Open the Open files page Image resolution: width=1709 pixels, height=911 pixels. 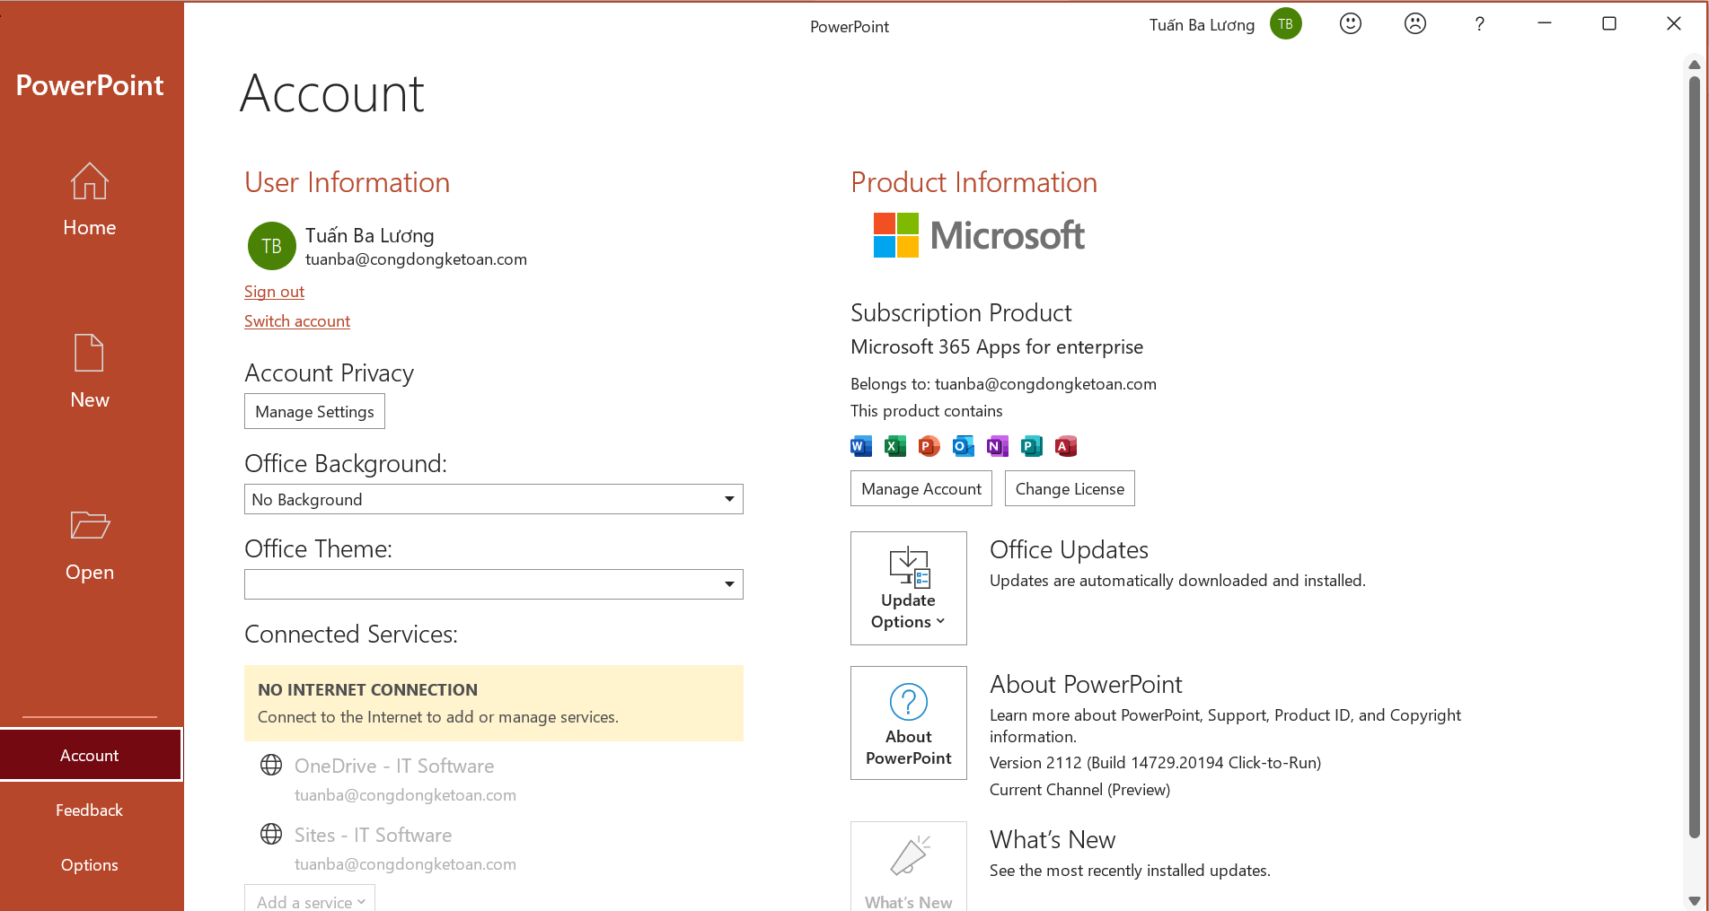pos(90,545)
